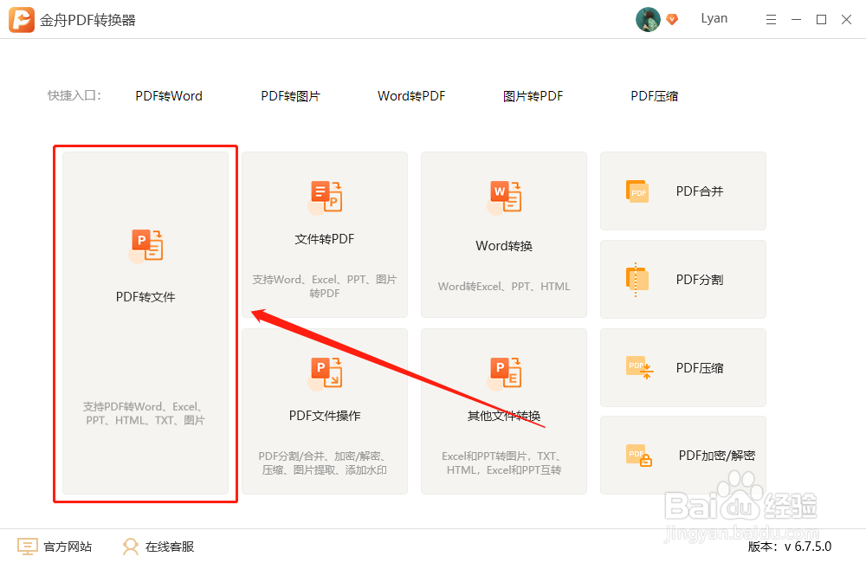Maximize the converter window

pyautogui.click(x=821, y=20)
